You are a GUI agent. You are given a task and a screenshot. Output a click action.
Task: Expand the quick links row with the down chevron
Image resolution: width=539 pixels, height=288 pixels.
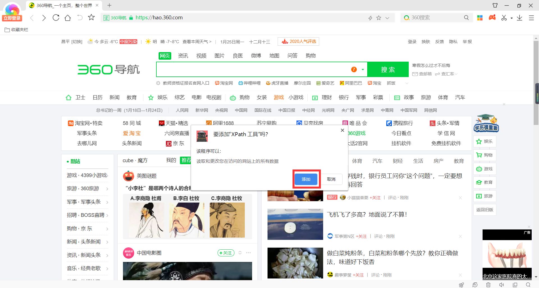(x=407, y=83)
